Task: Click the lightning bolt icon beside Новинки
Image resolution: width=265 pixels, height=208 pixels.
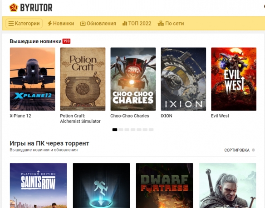Action: point(49,23)
